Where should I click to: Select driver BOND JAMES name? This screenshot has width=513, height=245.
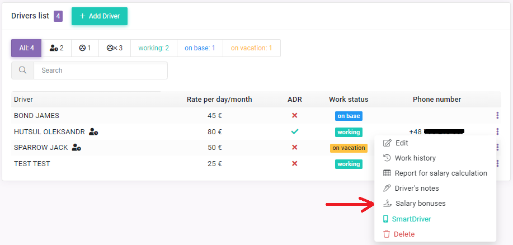coord(37,115)
